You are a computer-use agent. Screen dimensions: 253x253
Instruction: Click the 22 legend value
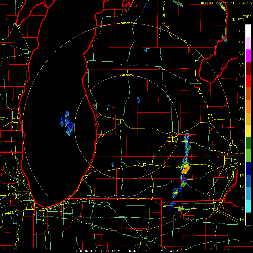pos(241,153)
